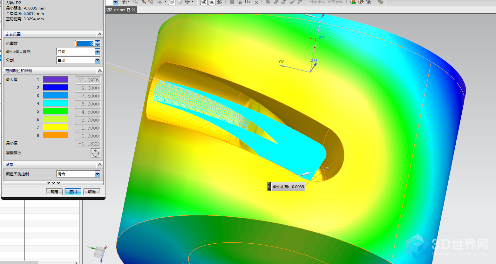Collapse the 设置 section
Viewport: 496px width, 264px height.
point(100,164)
